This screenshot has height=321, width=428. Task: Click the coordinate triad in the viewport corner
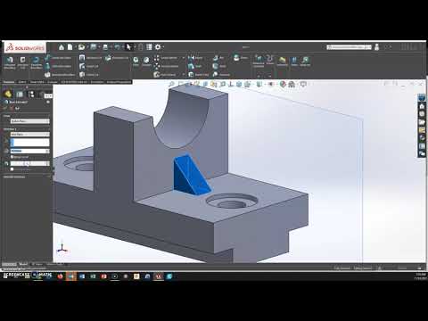tap(62, 248)
